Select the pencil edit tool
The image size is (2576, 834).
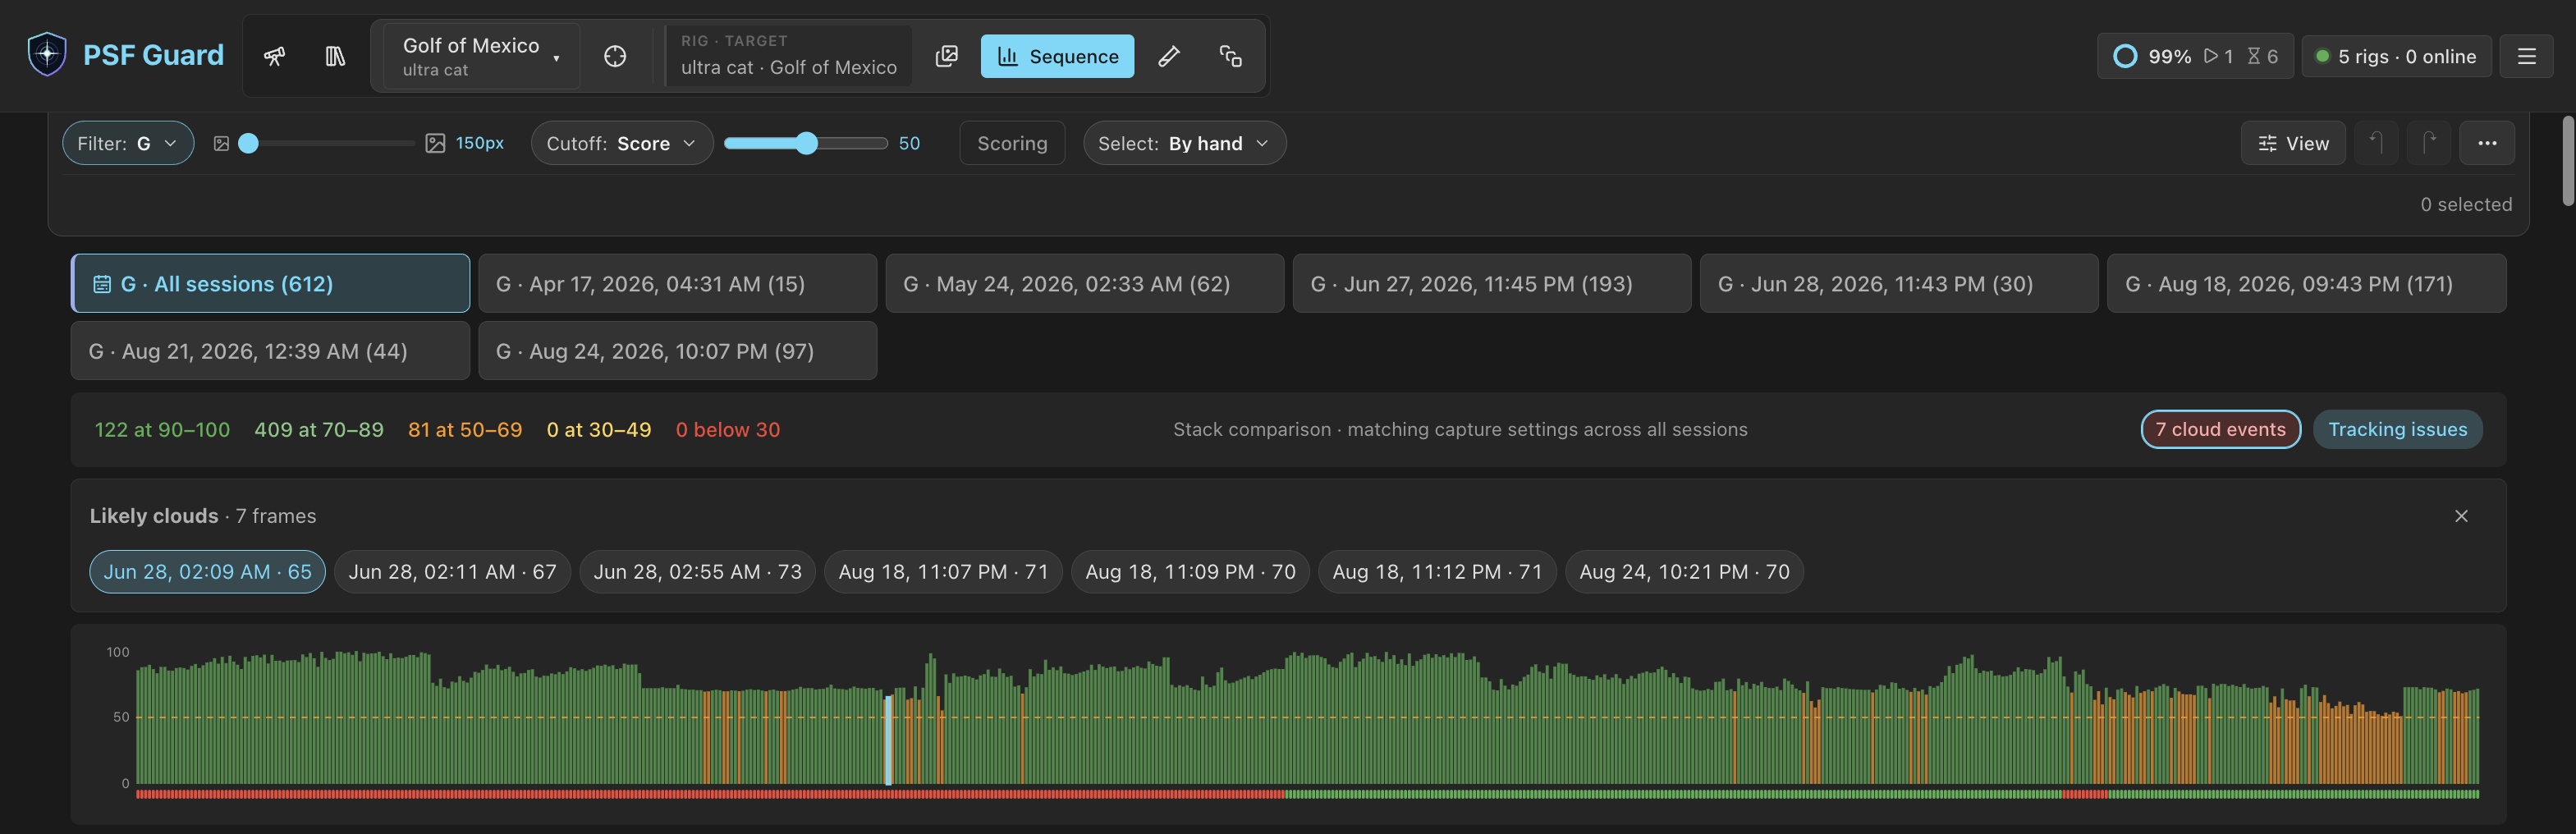(x=1168, y=56)
